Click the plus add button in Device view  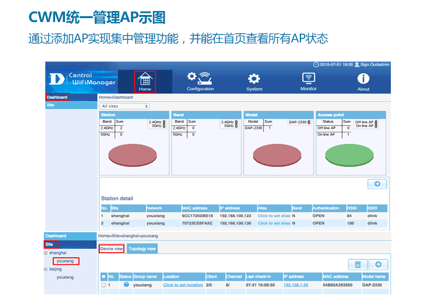pyautogui.click(x=378, y=264)
